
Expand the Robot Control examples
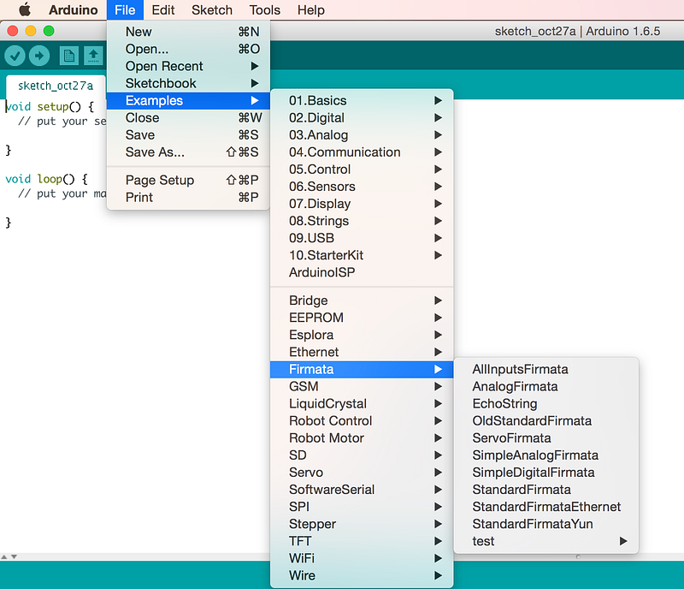pyautogui.click(x=362, y=421)
